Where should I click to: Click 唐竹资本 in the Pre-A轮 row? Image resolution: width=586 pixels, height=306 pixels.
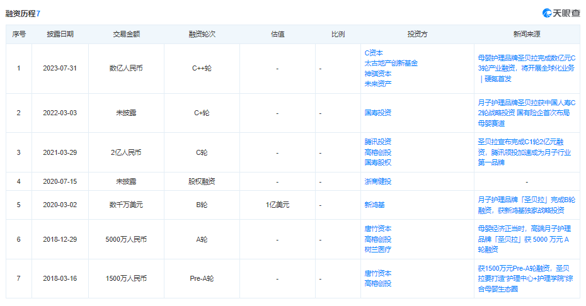pos(377,273)
